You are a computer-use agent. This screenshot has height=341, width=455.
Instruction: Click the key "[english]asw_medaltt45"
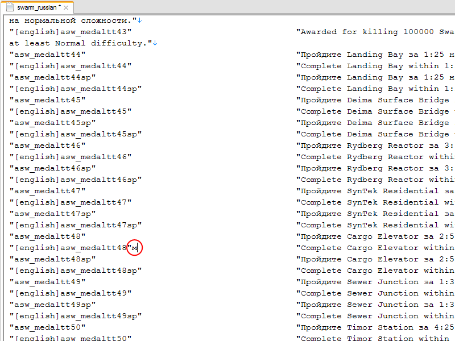(x=71, y=111)
